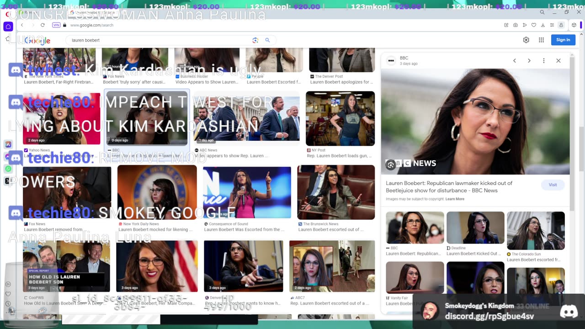The image size is (585, 329).
Task: Click the Google logo
Action: click(x=37, y=41)
